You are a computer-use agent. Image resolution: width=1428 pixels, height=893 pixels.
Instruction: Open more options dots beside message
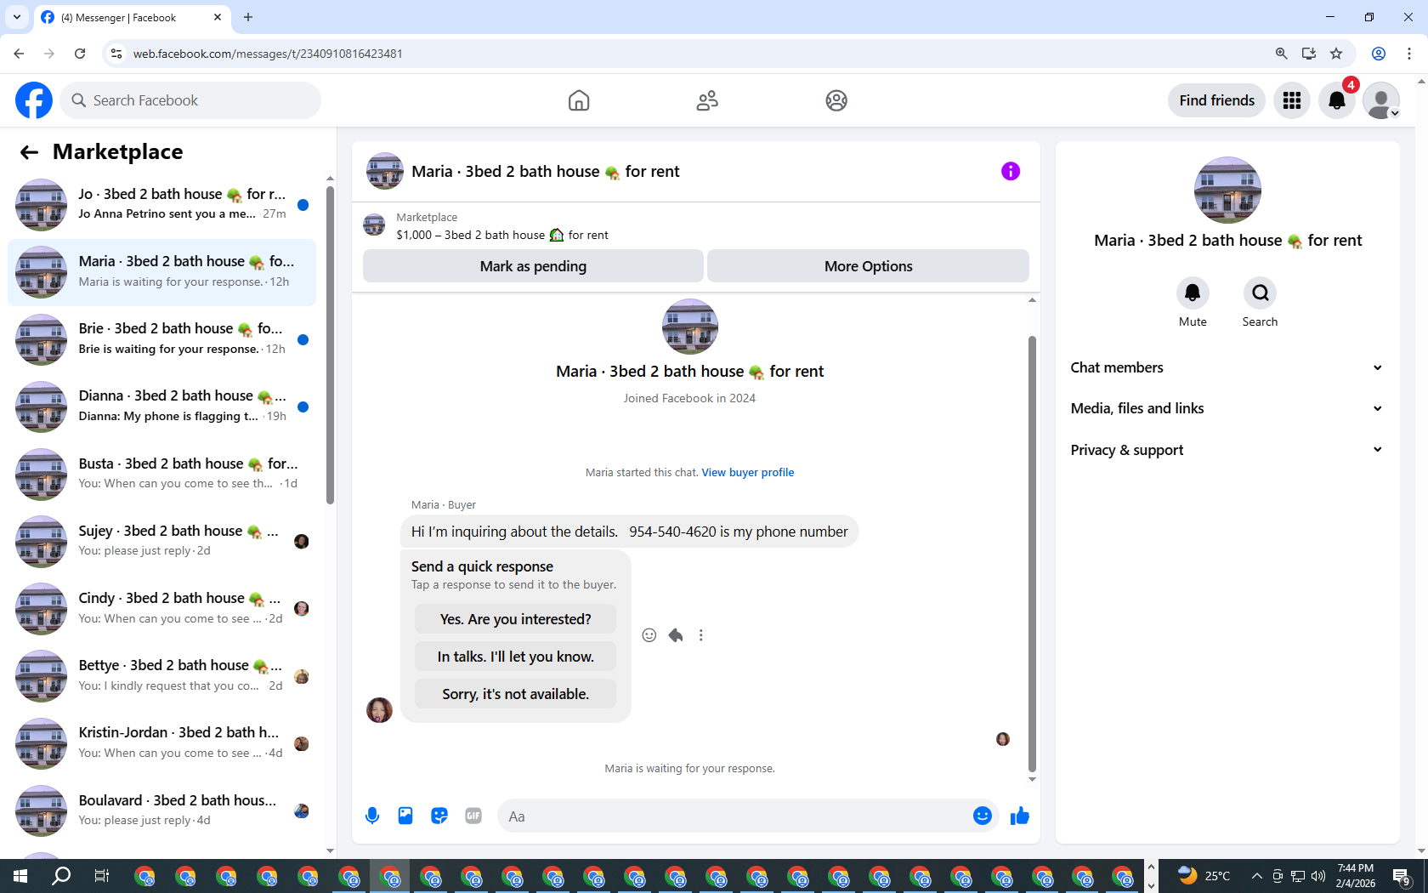pos(701,635)
